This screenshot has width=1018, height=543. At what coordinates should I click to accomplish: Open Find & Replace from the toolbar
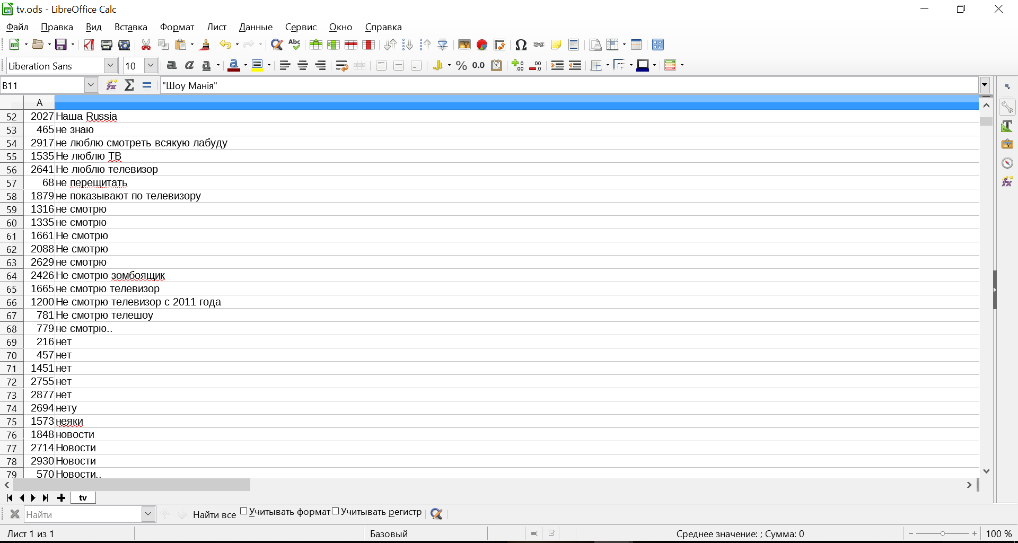276,45
